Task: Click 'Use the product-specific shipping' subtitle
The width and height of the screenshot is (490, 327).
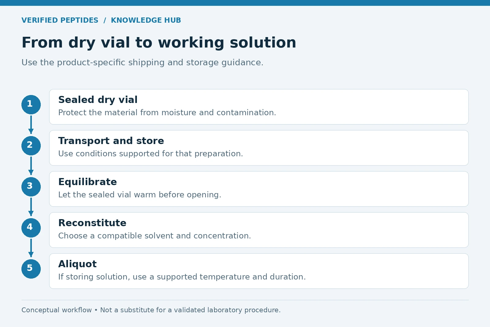Action: tap(142, 63)
